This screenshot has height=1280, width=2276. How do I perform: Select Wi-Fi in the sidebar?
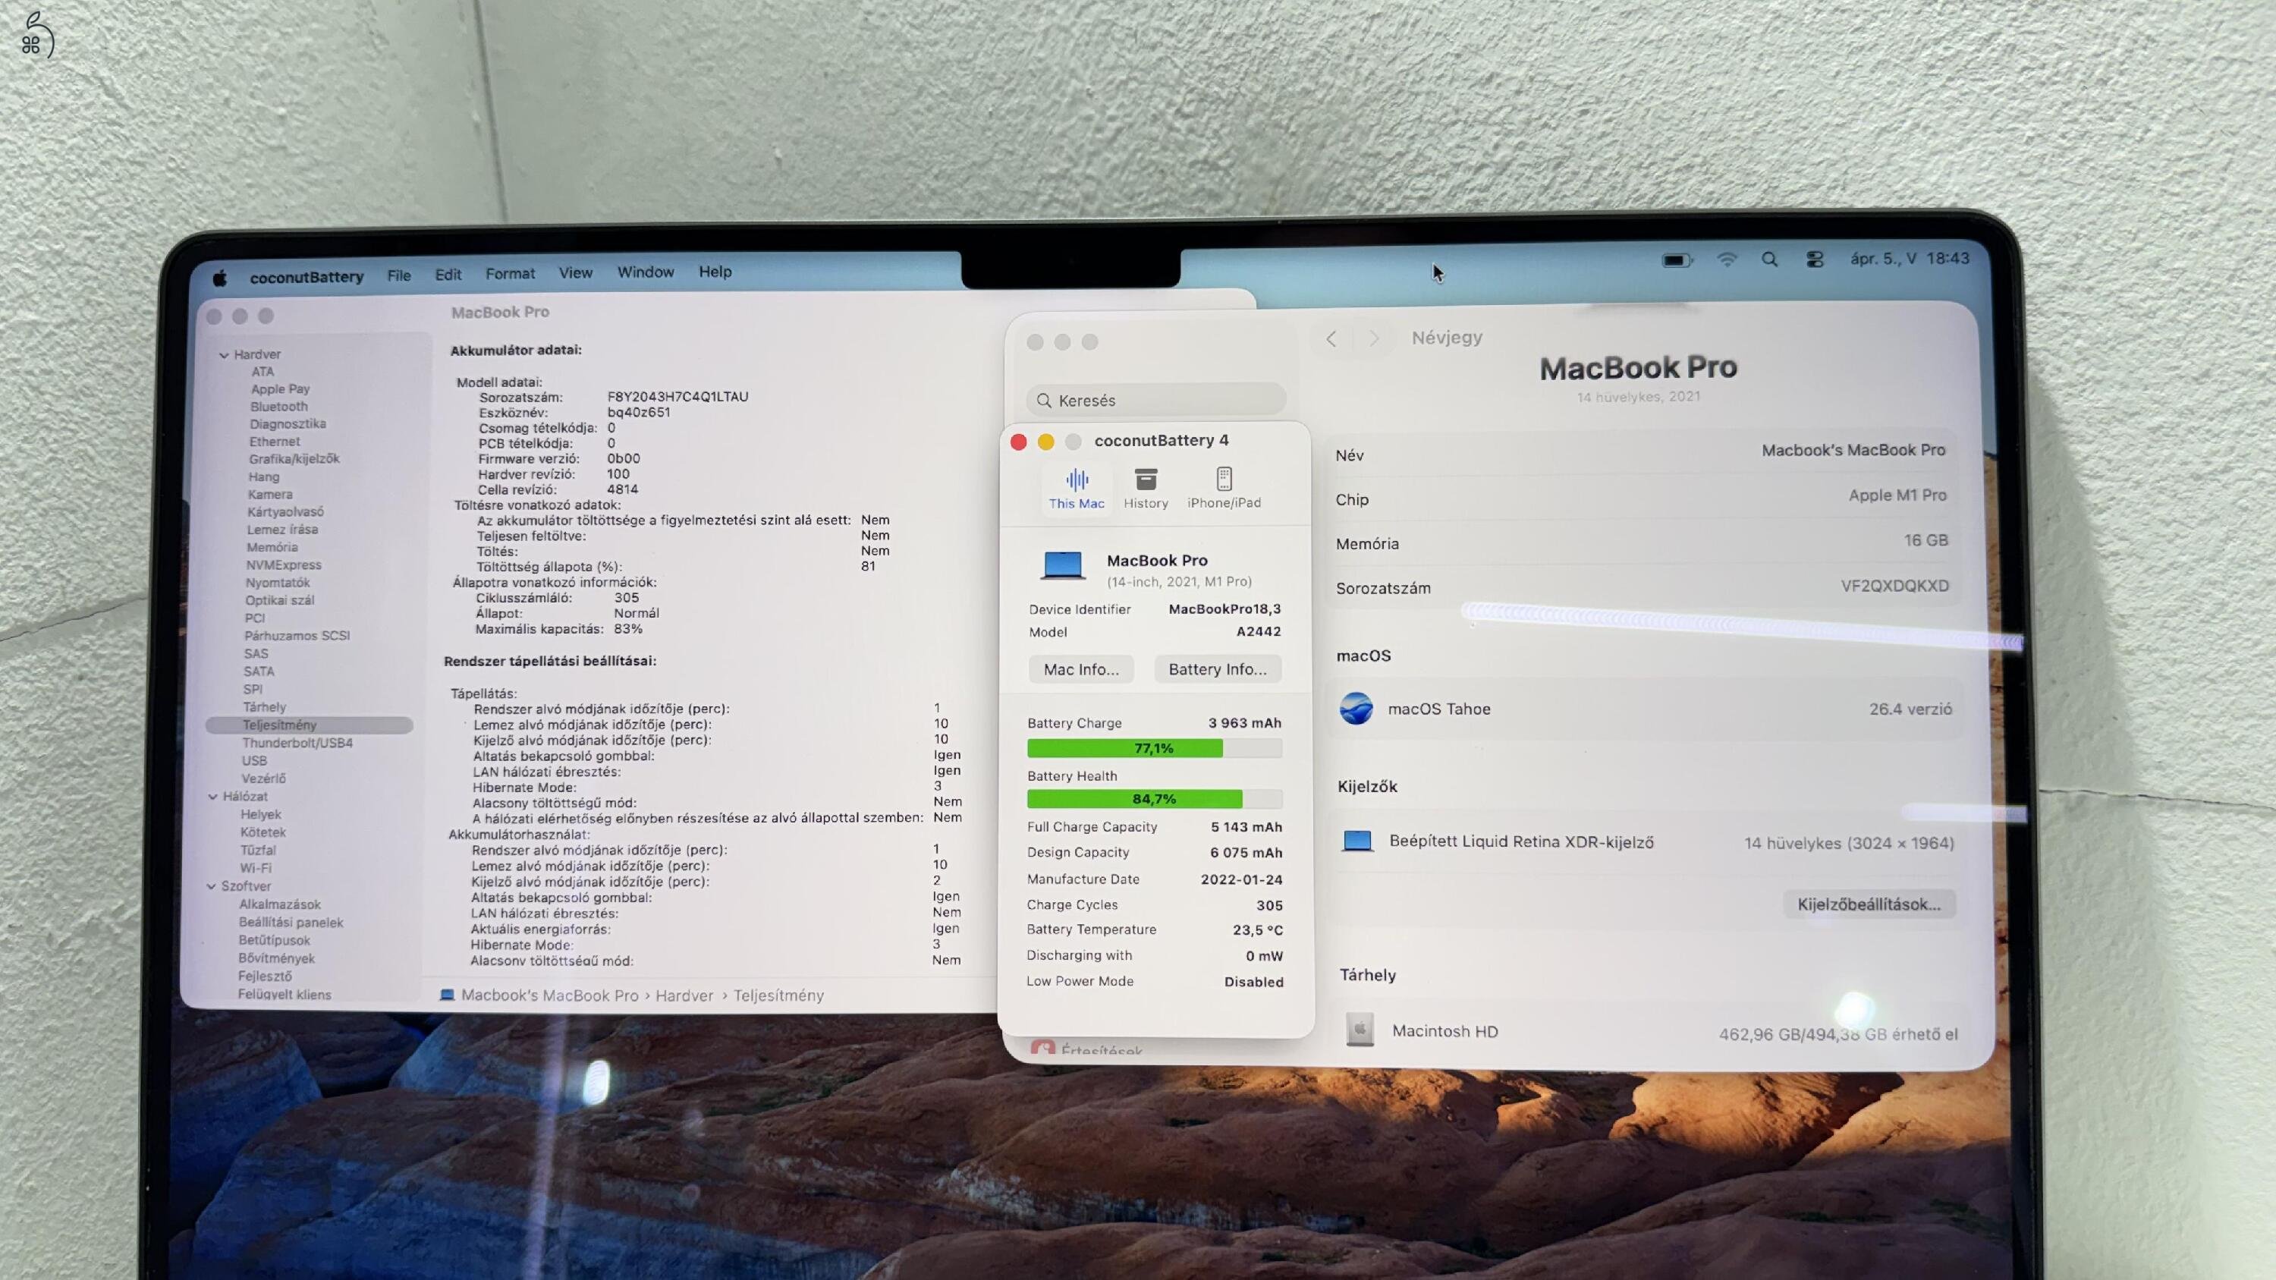pos(256,868)
